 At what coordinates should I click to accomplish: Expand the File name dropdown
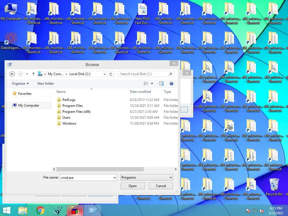[x=114, y=178]
